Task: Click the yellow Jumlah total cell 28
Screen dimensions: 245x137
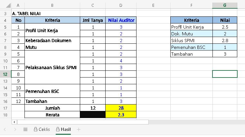Action: point(121,108)
